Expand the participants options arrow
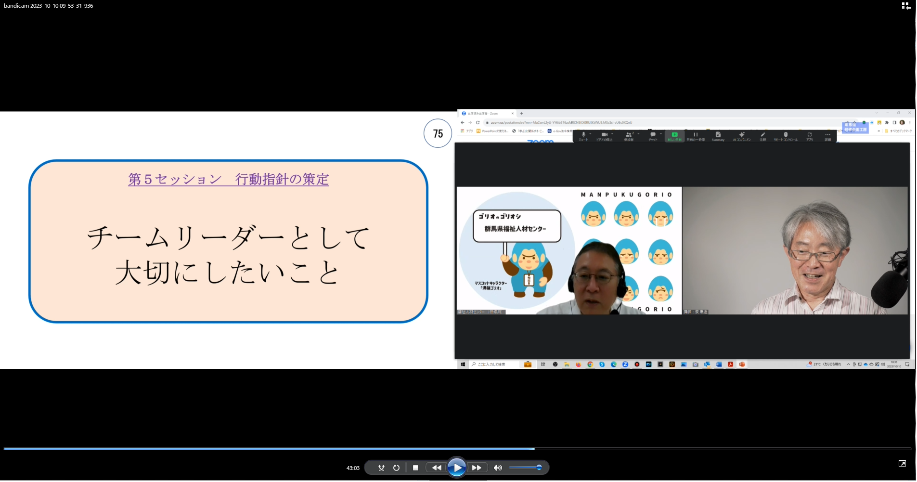This screenshot has width=917, height=482. 639,134
